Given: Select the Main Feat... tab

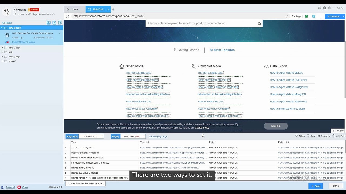Looking at the screenshot, I should point(98,9).
